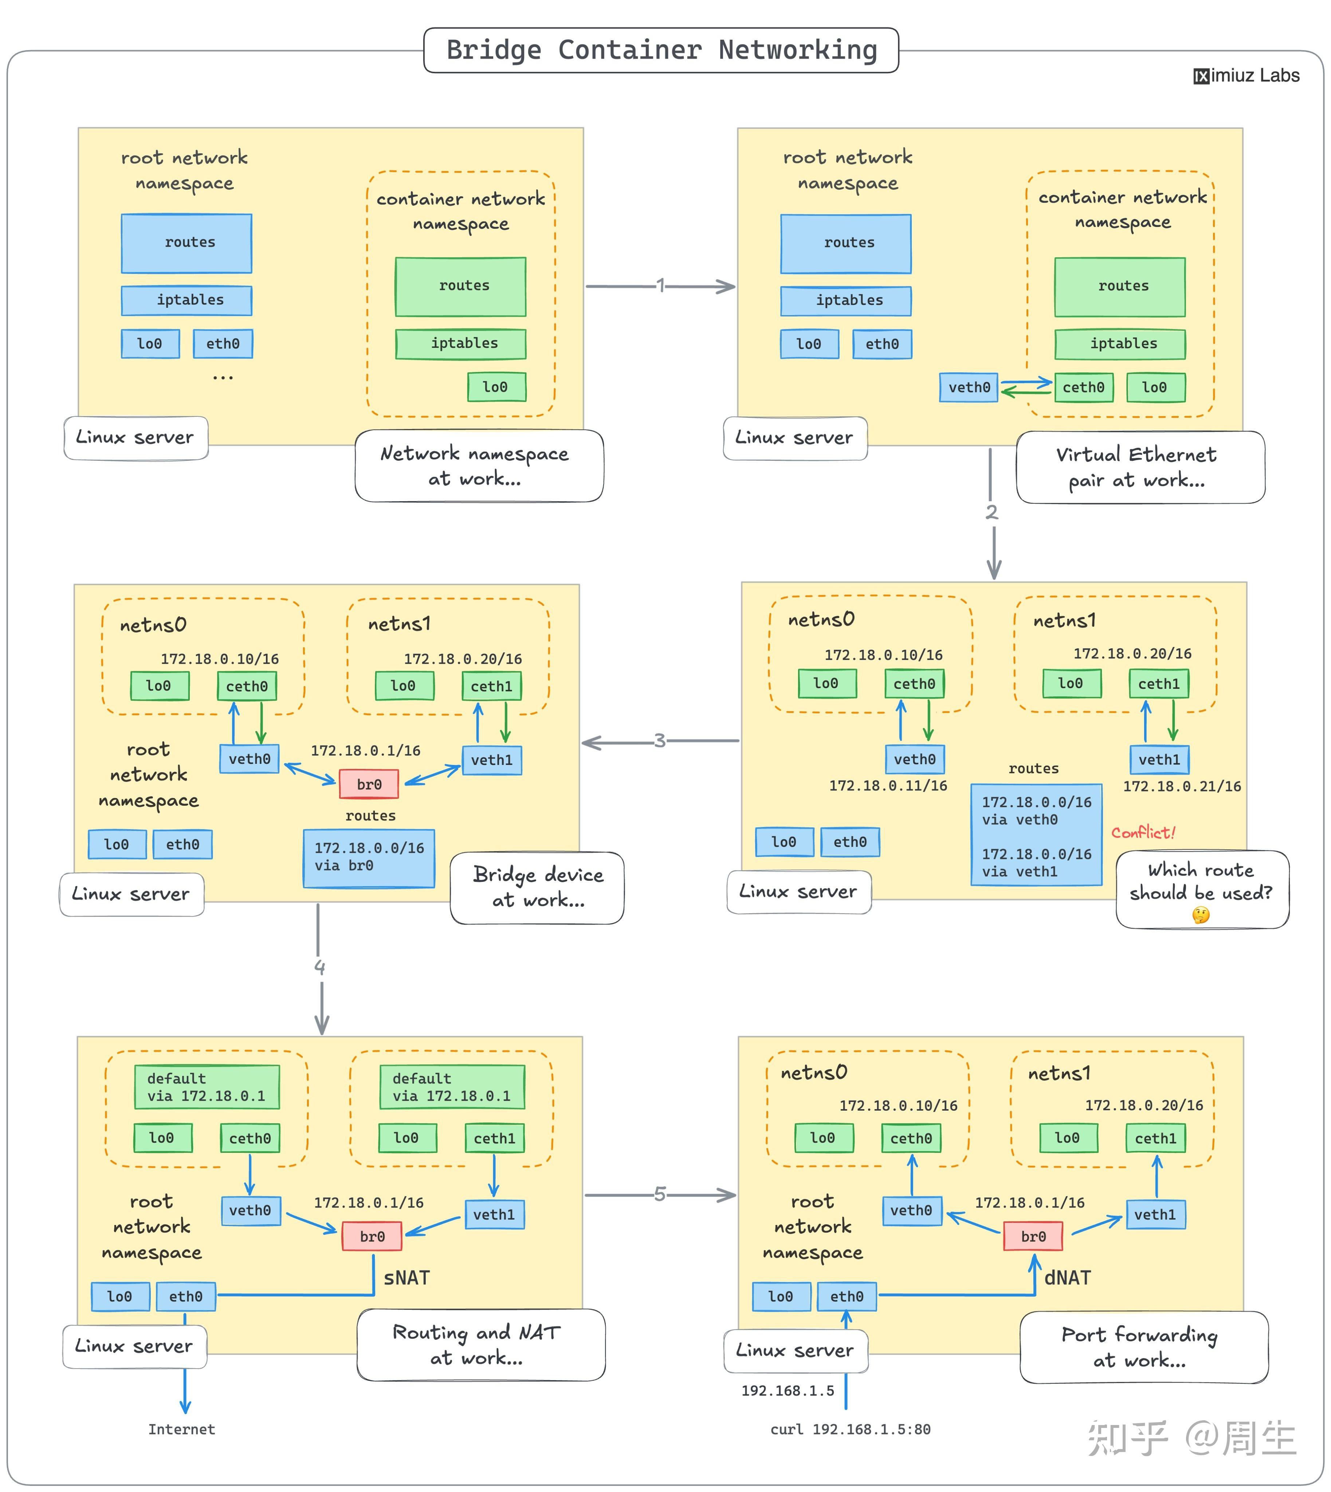This screenshot has height=1492, width=1331.
Task: Select the br0 bridge device icon
Action: pos(370,785)
